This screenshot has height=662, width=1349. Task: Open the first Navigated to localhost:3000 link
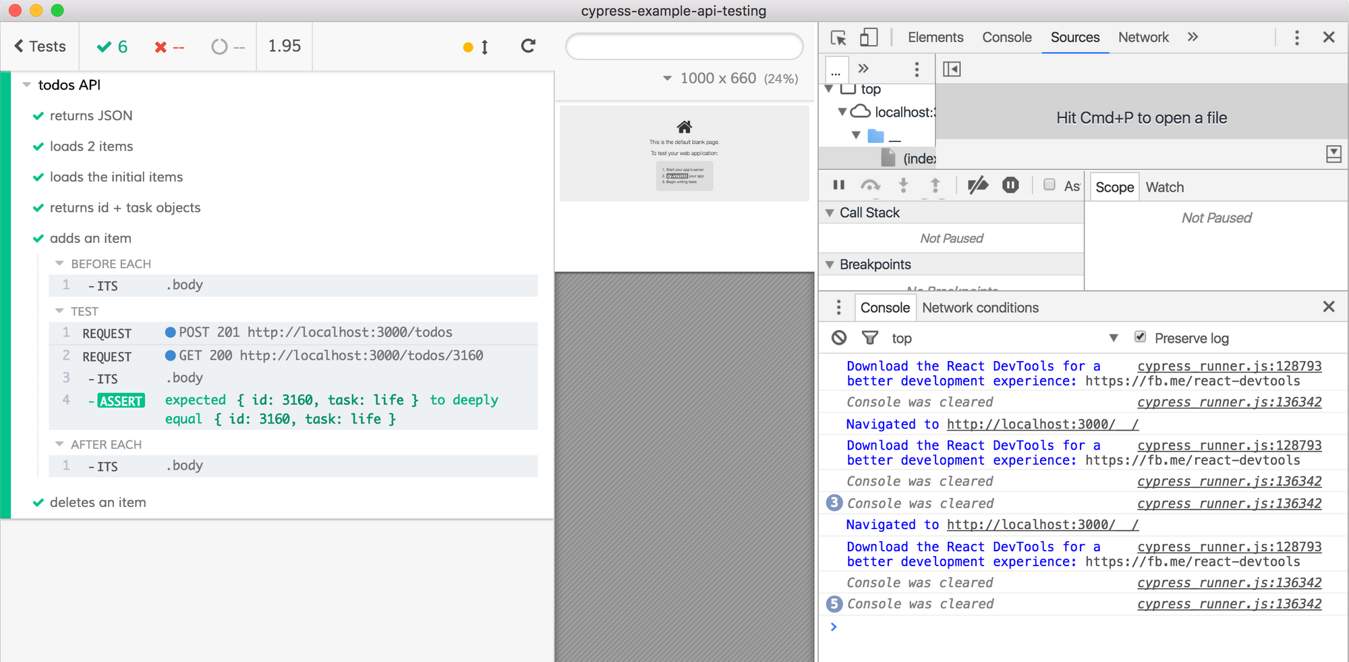click(1042, 424)
